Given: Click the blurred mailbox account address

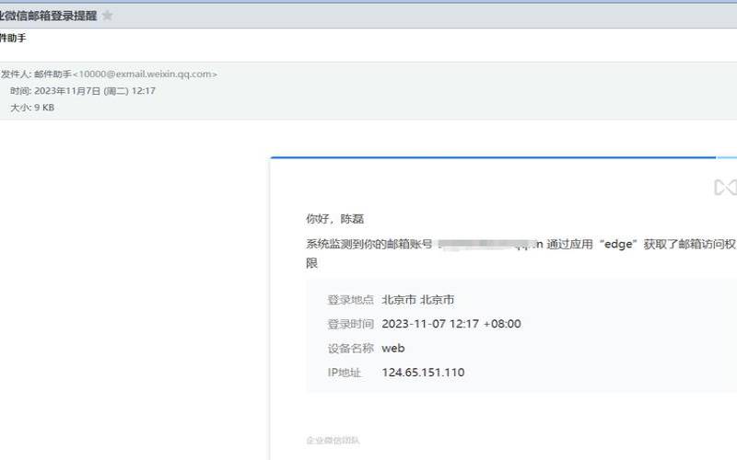Looking at the screenshot, I should [x=490, y=244].
